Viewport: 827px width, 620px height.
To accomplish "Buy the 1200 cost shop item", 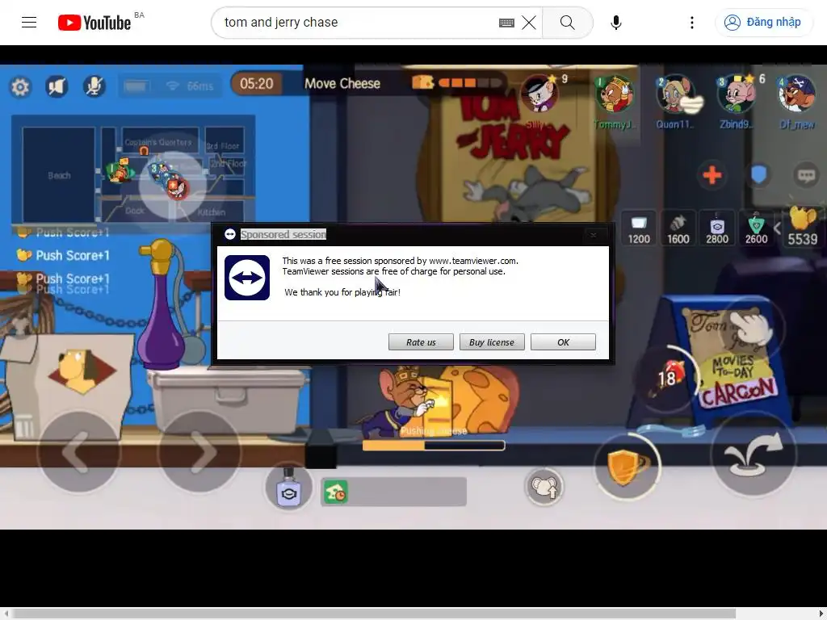I will point(639,228).
